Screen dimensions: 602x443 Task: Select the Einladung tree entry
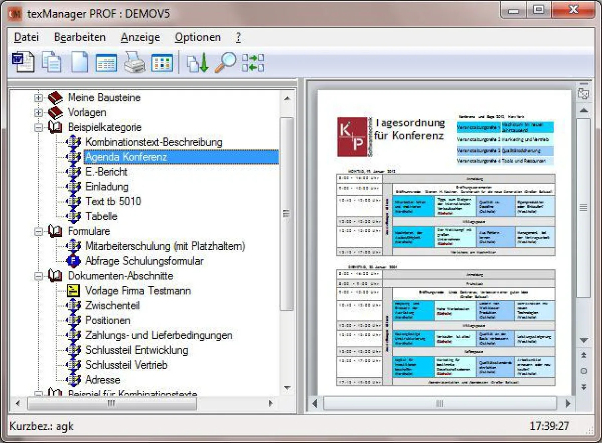click(x=107, y=187)
